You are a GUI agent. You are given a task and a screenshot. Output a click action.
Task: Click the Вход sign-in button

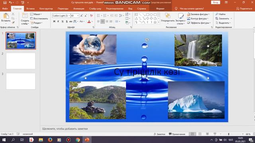click(x=216, y=2)
